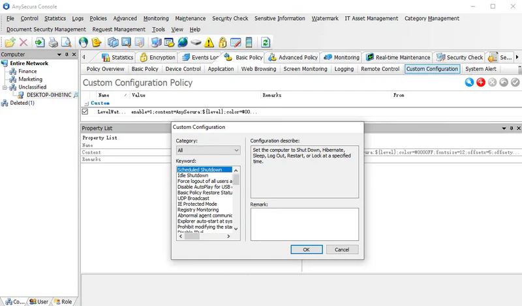The image size is (522, 306).
Task: Click the globe with mouse toolbar icon
Action: [84, 42]
